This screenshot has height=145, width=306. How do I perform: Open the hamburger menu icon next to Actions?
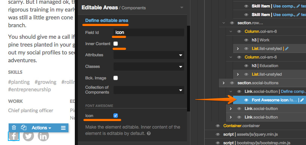[63, 128]
